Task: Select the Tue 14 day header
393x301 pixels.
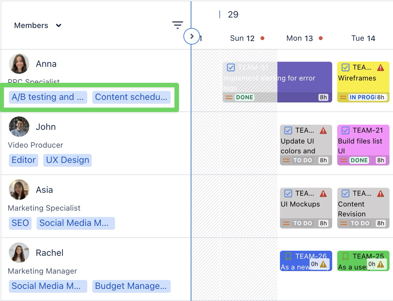Action: tap(363, 38)
